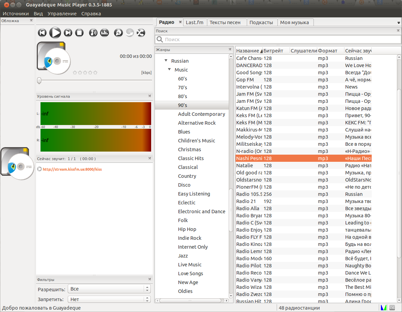Select the 80's genre

click(182, 96)
